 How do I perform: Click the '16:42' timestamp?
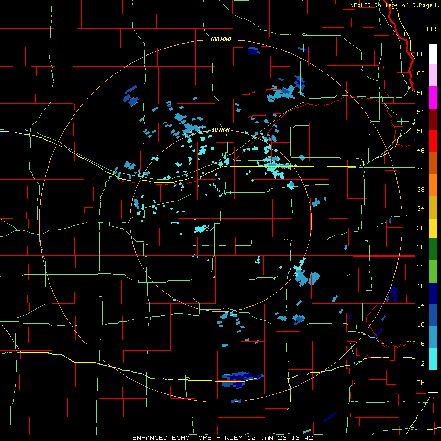click(x=302, y=438)
